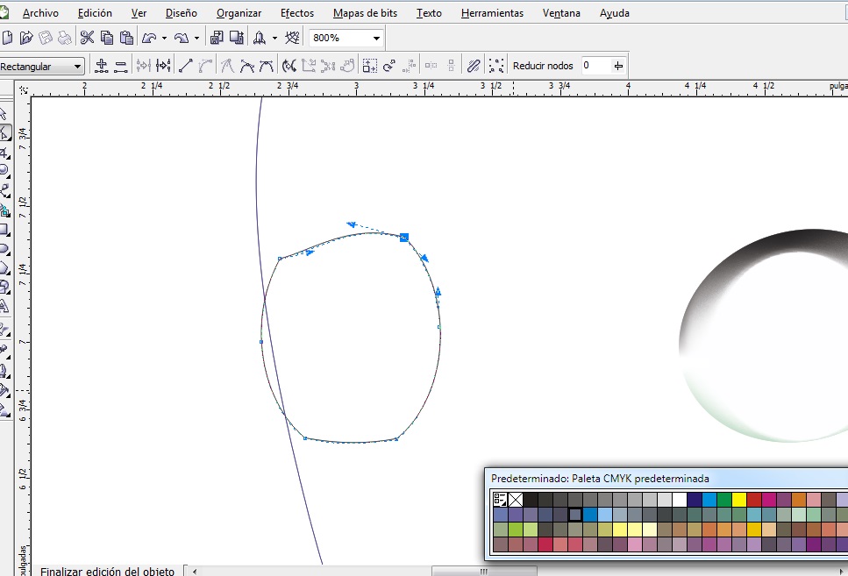Image resolution: width=848 pixels, height=576 pixels.
Task: Expand the Rectangular selection mode dropdown
Action: click(x=77, y=67)
